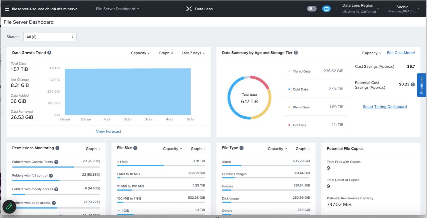Click help icon beside Data Growth Trend
427x218 pixels.
(49, 53)
